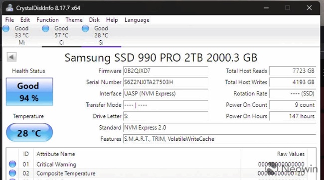Click the 28 °C temperature button
Screen dimensions: 324x180
click(29, 132)
